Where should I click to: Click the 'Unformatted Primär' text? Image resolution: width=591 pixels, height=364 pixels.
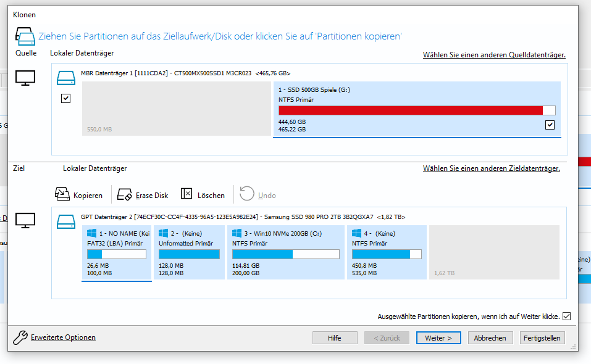(x=186, y=244)
